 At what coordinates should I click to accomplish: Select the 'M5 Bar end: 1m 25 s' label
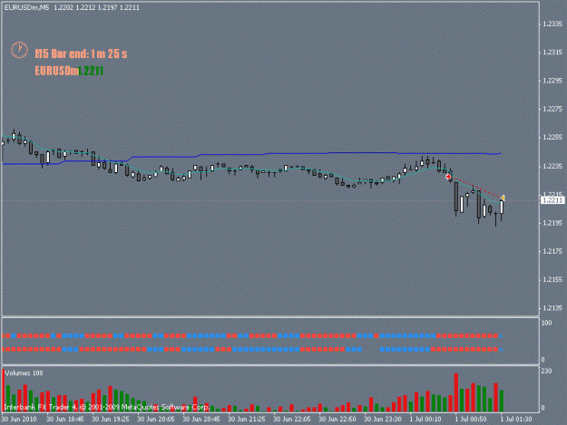point(81,53)
